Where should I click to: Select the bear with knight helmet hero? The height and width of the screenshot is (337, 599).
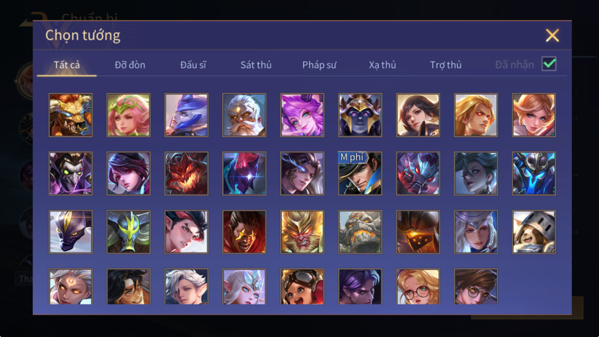[x=534, y=232]
